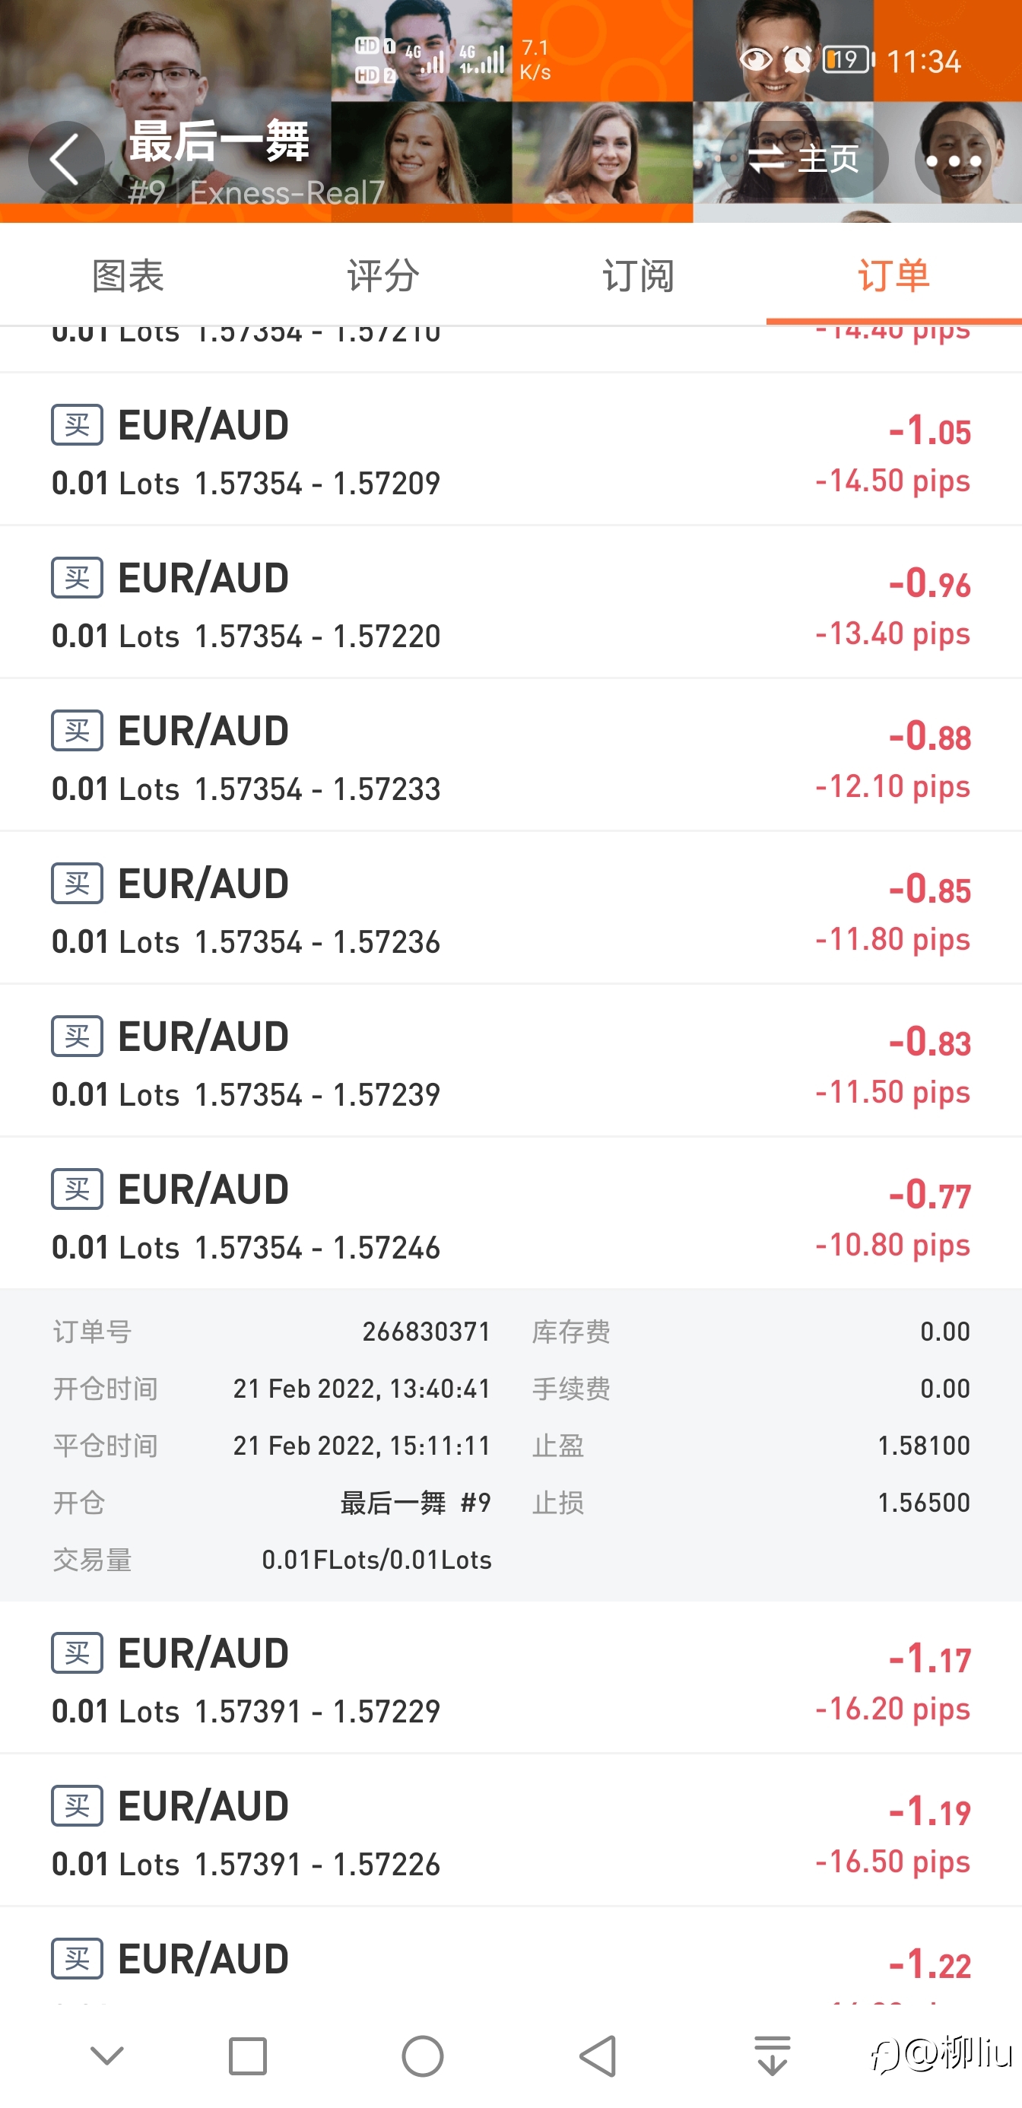The height and width of the screenshot is (2108, 1022).
Task: Open the three-dot more options menu
Action: click(954, 160)
